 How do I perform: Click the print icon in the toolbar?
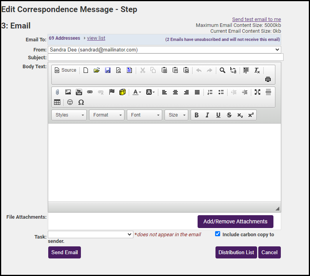point(268,79)
